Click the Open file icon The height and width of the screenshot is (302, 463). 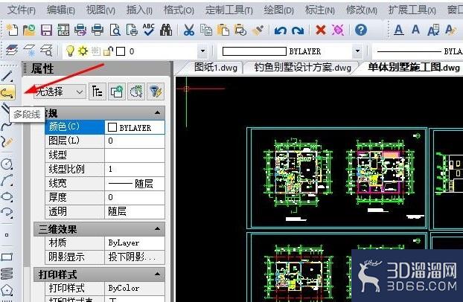click(29, 30)
